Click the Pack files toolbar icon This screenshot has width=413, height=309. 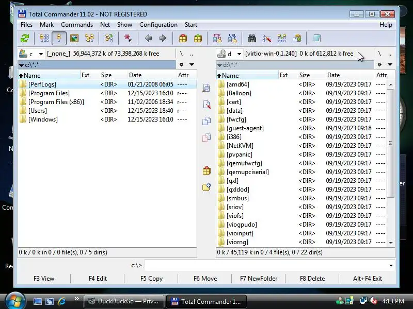point(183,38)
